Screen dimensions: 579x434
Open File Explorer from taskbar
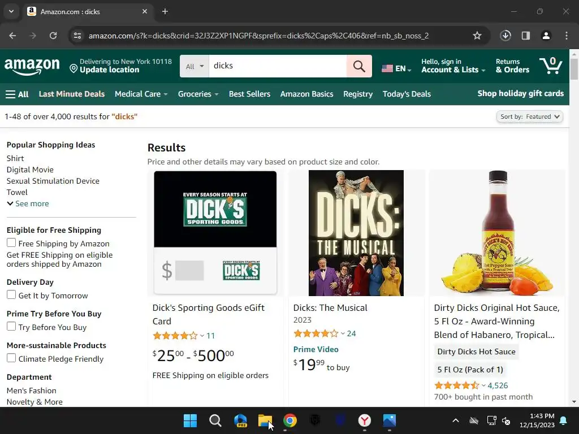(x=265, y=420)
